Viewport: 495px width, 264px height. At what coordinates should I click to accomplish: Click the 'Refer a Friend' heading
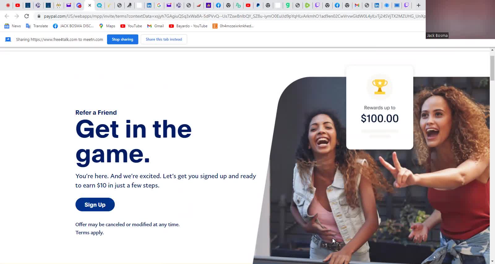(x=96, y=112)
